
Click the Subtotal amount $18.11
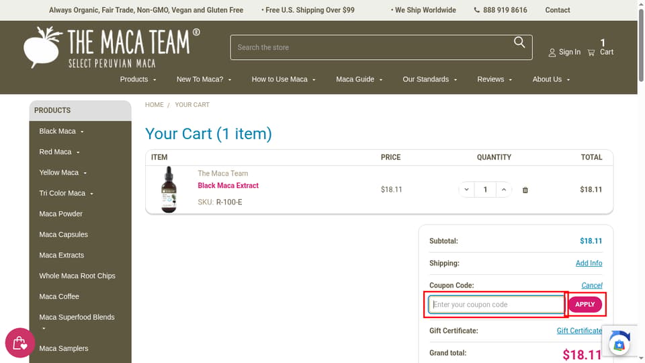click(591, 241)
